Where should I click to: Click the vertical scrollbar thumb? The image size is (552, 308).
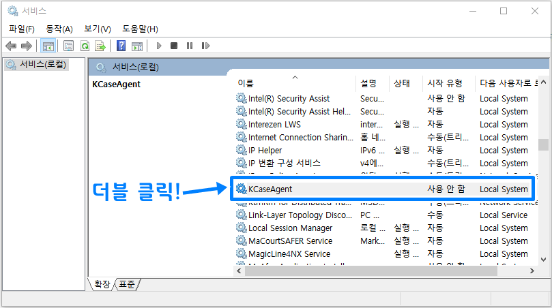(544, 144)
